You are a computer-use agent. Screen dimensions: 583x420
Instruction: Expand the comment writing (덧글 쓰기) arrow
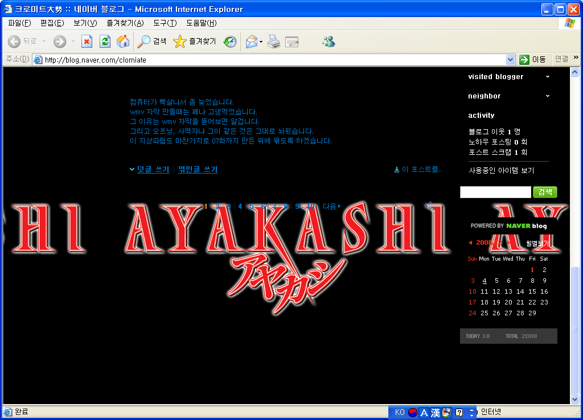pos(132,170)
